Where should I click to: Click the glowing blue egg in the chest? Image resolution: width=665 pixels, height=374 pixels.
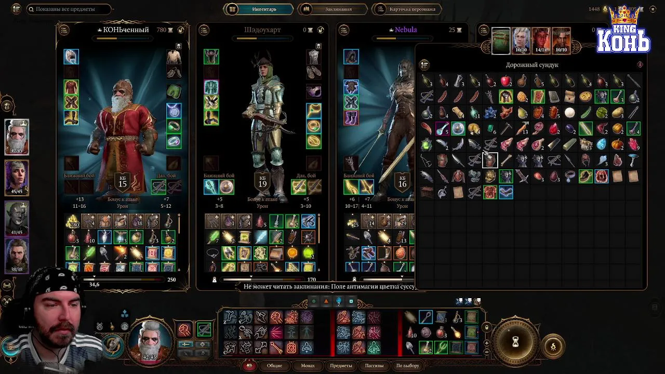pyautogui.click(x=601, y=144)
